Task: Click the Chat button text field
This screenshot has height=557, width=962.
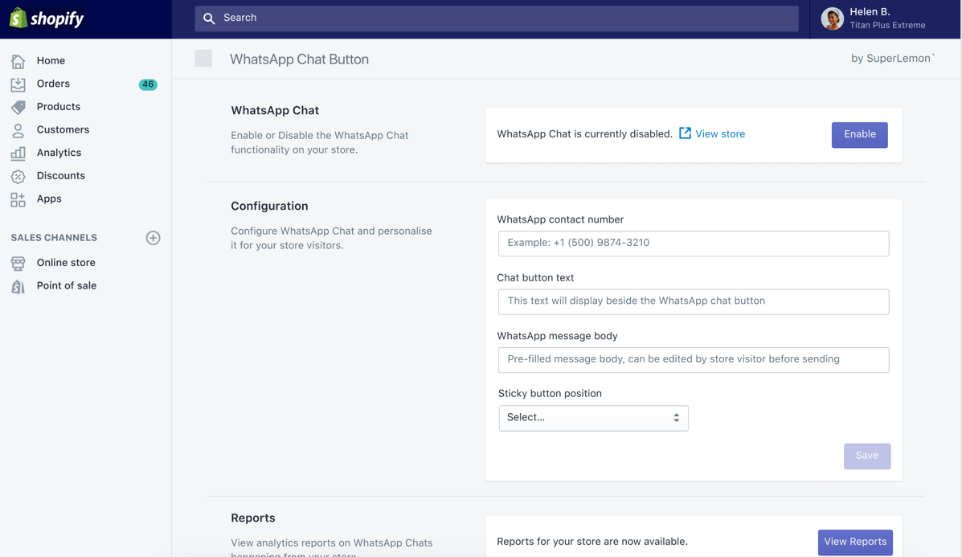Action: point(694,302)
